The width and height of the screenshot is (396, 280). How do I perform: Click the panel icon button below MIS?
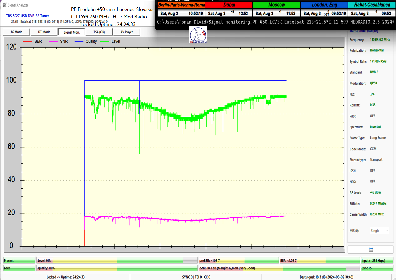point(370,250)
